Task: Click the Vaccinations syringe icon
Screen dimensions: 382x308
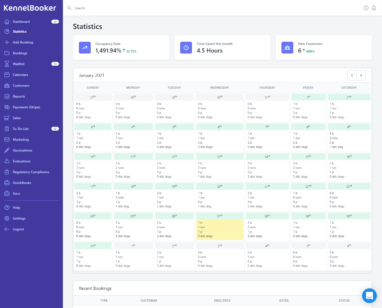Action: tap(7, 150)
